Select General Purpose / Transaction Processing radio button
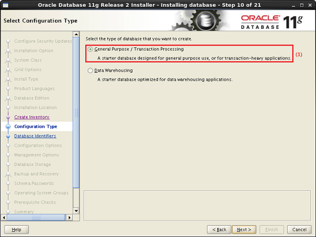Screen dimensions: 316x237 pos(90,49)
